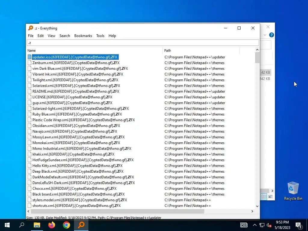Screen dimensions: 308x231
Task: Open the Help menu
Action: coord(112,36)
